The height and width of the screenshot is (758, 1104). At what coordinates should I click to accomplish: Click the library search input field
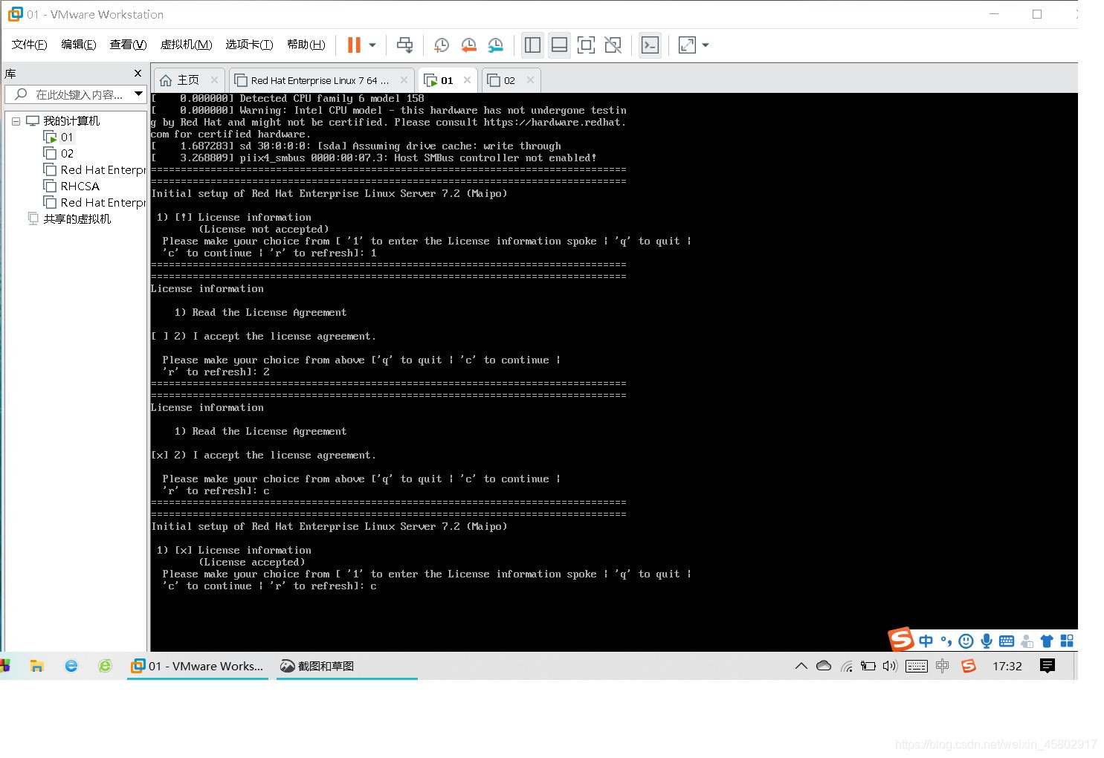(x=79, y=94)
